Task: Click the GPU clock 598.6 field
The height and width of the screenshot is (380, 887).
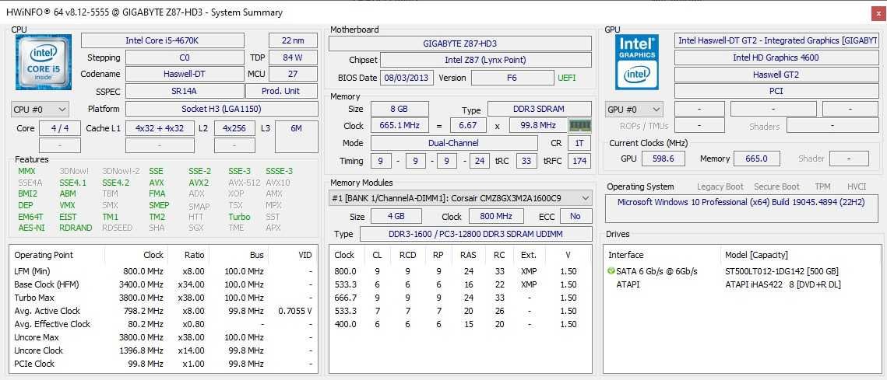Action: (x=663, y=159)
